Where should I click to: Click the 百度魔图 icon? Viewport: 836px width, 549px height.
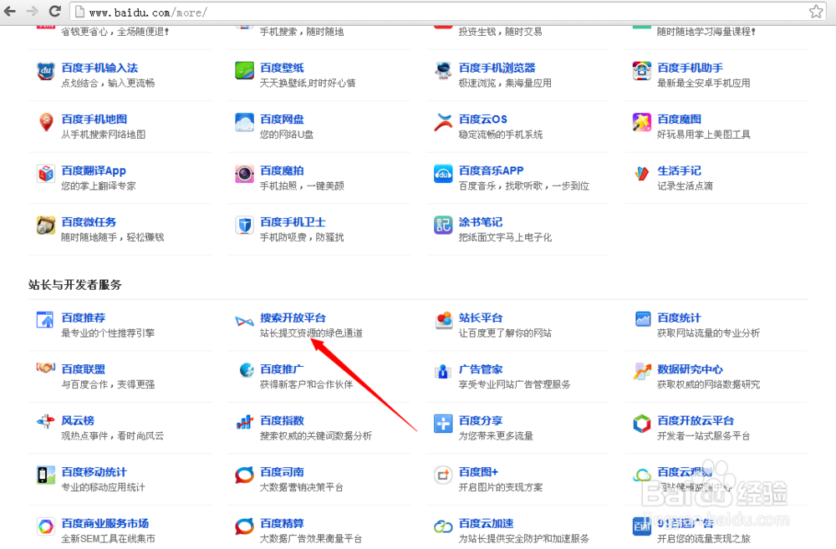(x=642, y=122)
